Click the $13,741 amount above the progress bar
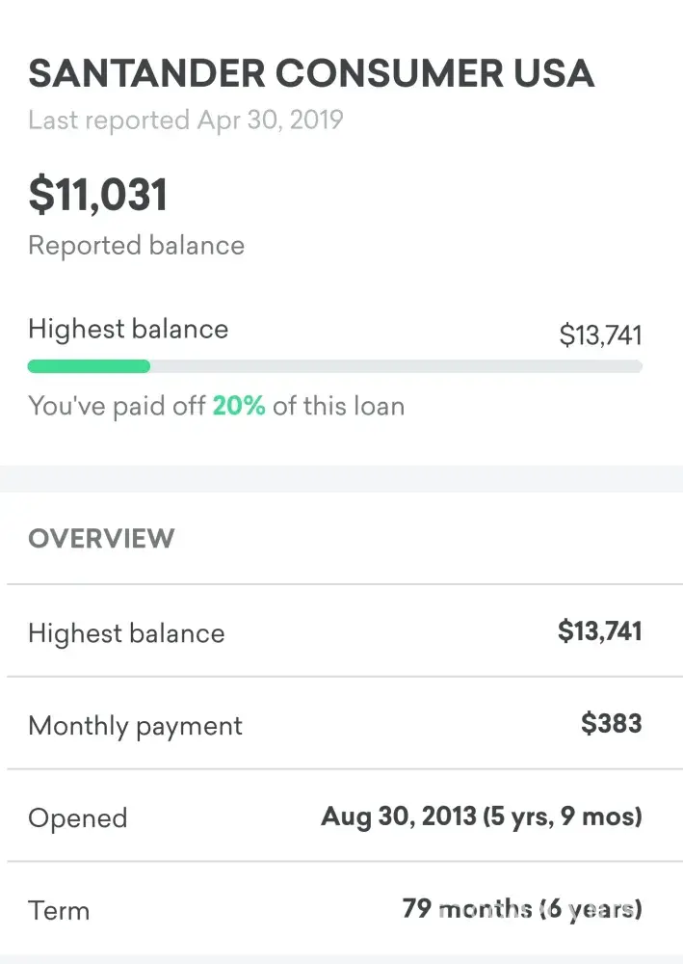Screen dimensions: 683x964 pos(600,335)
